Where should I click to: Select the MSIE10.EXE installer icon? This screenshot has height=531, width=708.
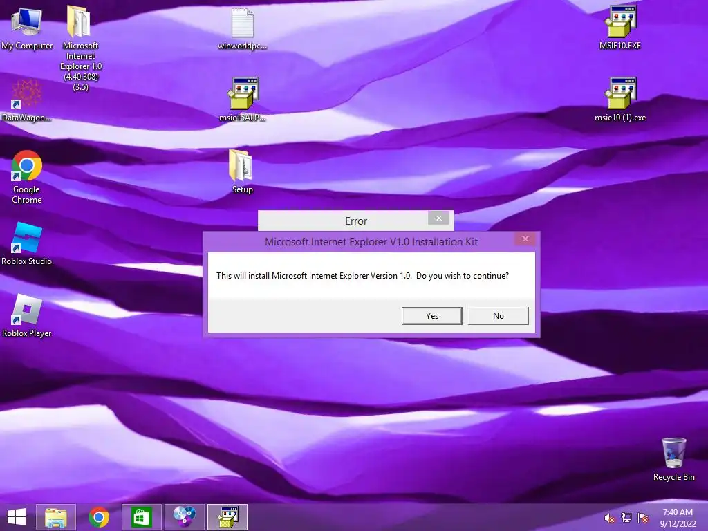620,27
